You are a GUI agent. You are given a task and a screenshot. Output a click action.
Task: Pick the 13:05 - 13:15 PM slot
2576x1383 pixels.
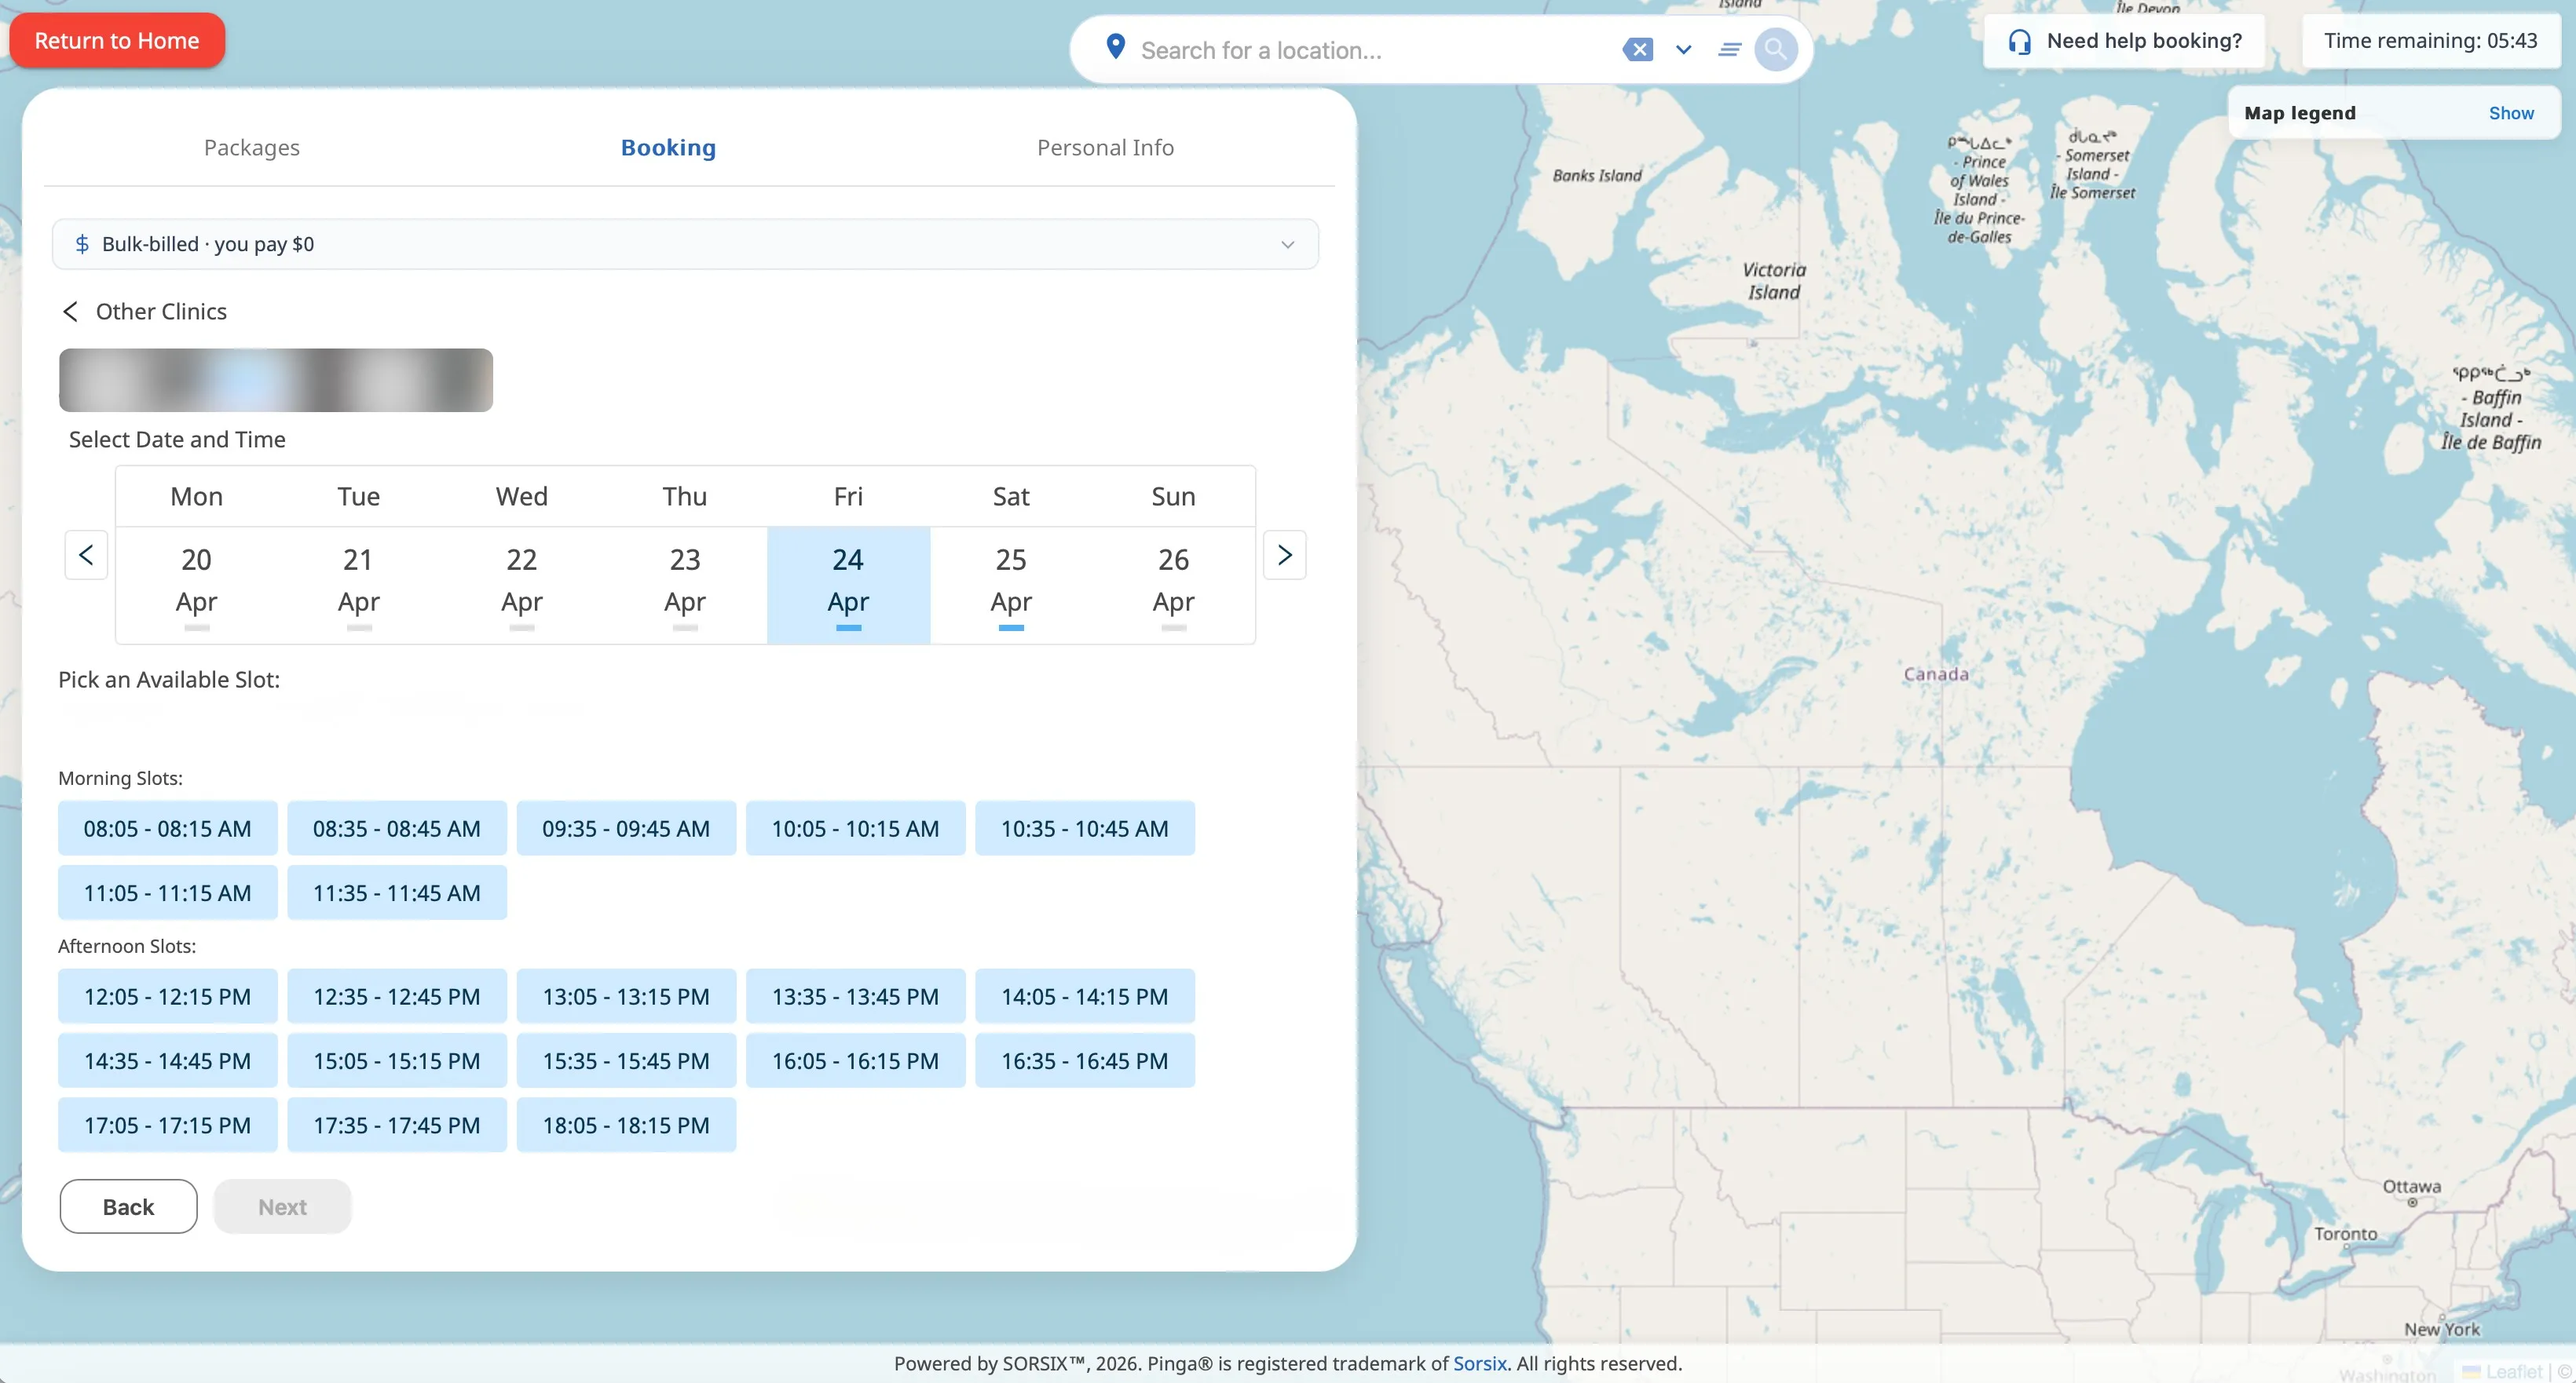[626, 996]
